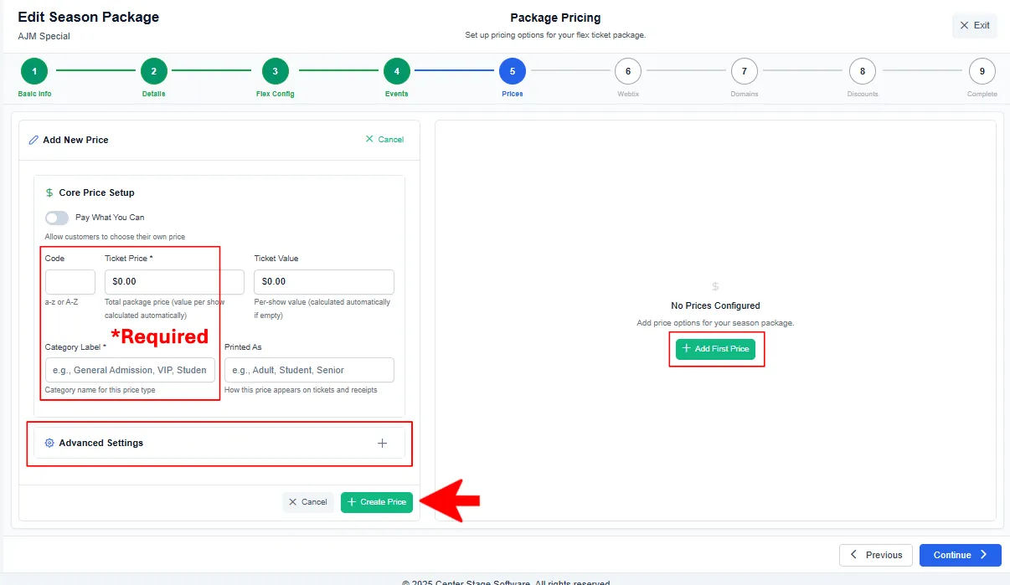Click the gear icon beside Advanced Settings
1010x585 pixels.
49,443
